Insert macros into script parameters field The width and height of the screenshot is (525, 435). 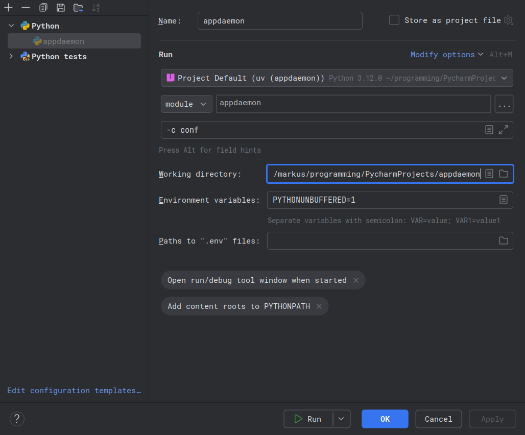489,130
